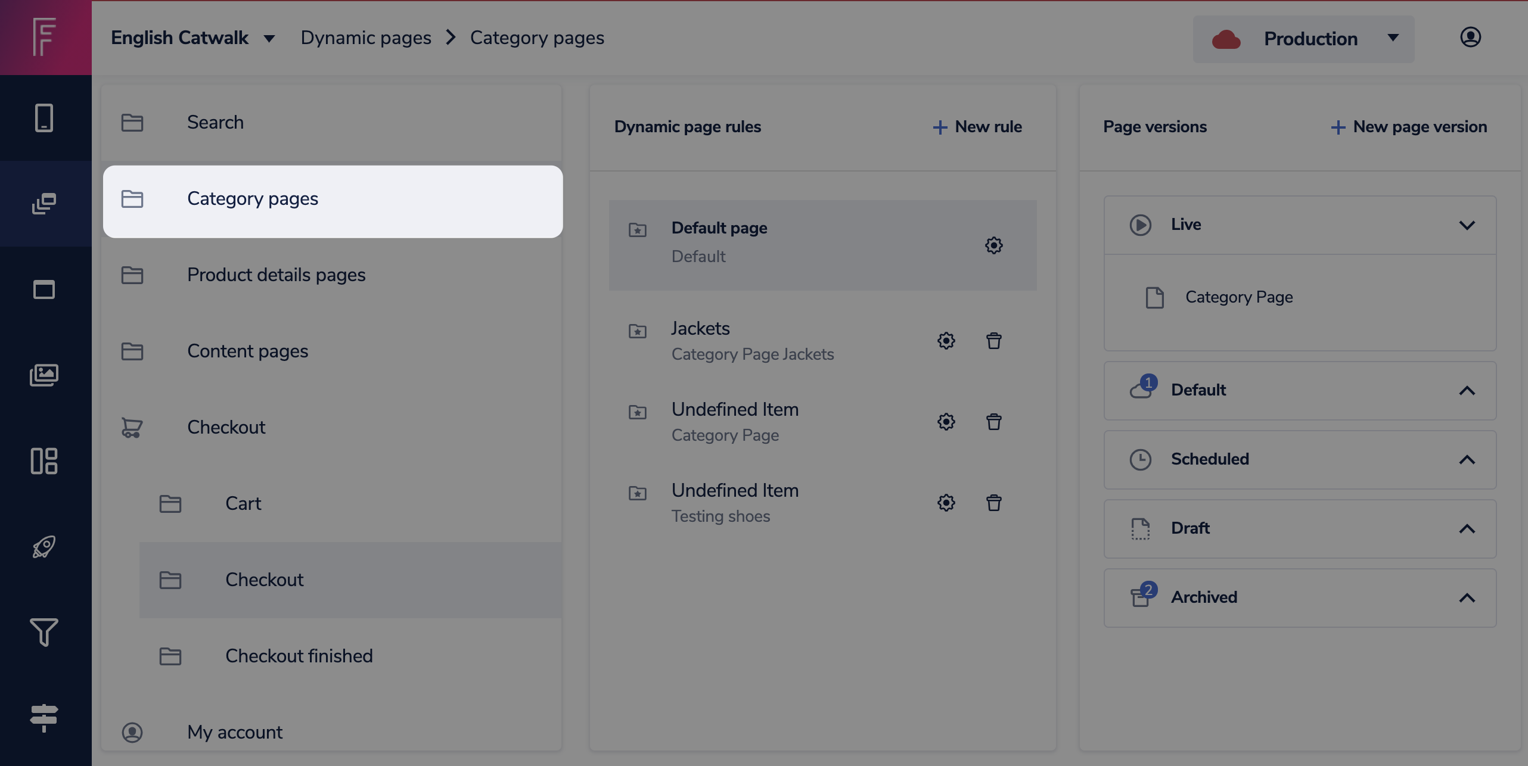Open the signpost redirects sidebar icon
This screenshot has width=1528, height=766.
coord(44,718)
